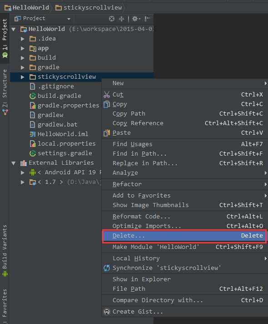Collapse the HelloWorld root node

click(x=14, y=29)
